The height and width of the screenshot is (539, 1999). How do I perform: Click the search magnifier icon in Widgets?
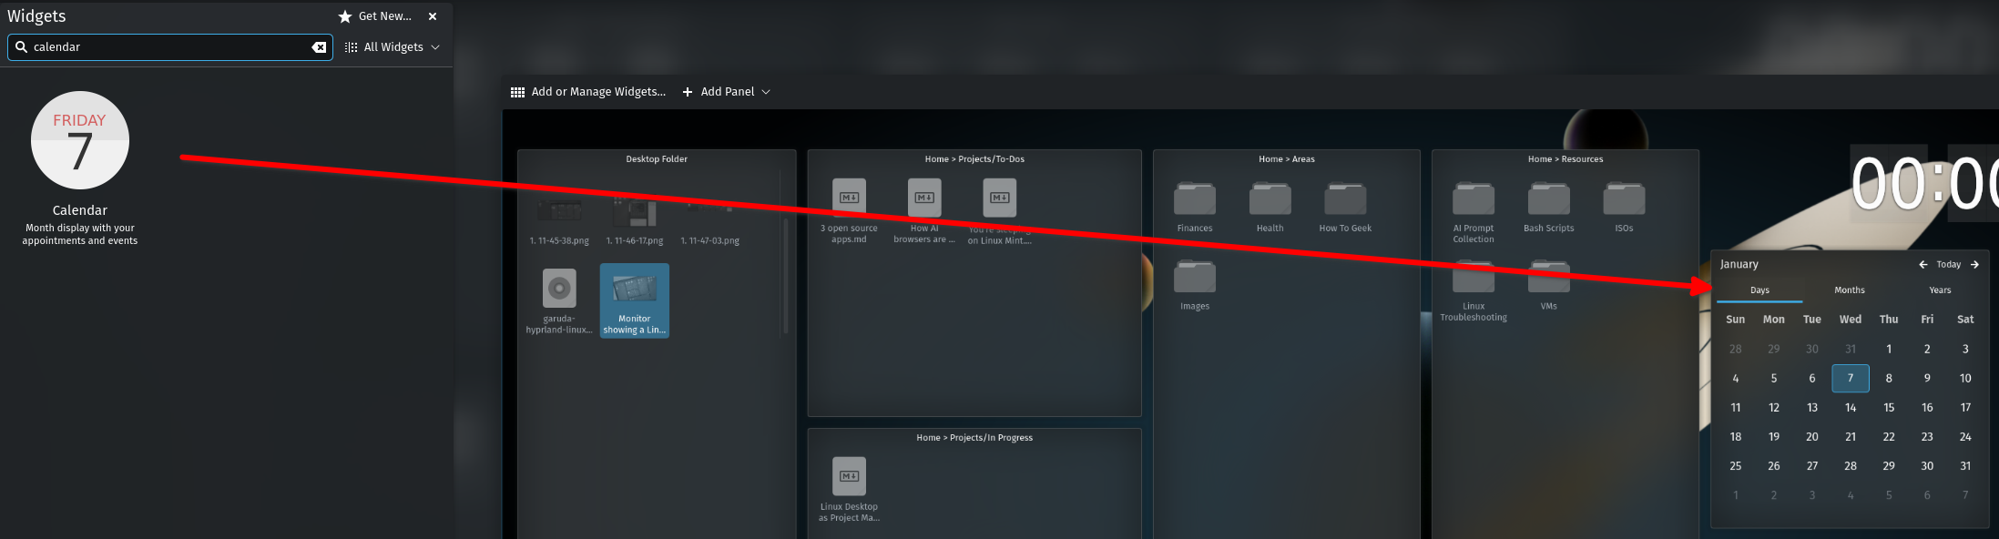[21, 46]
